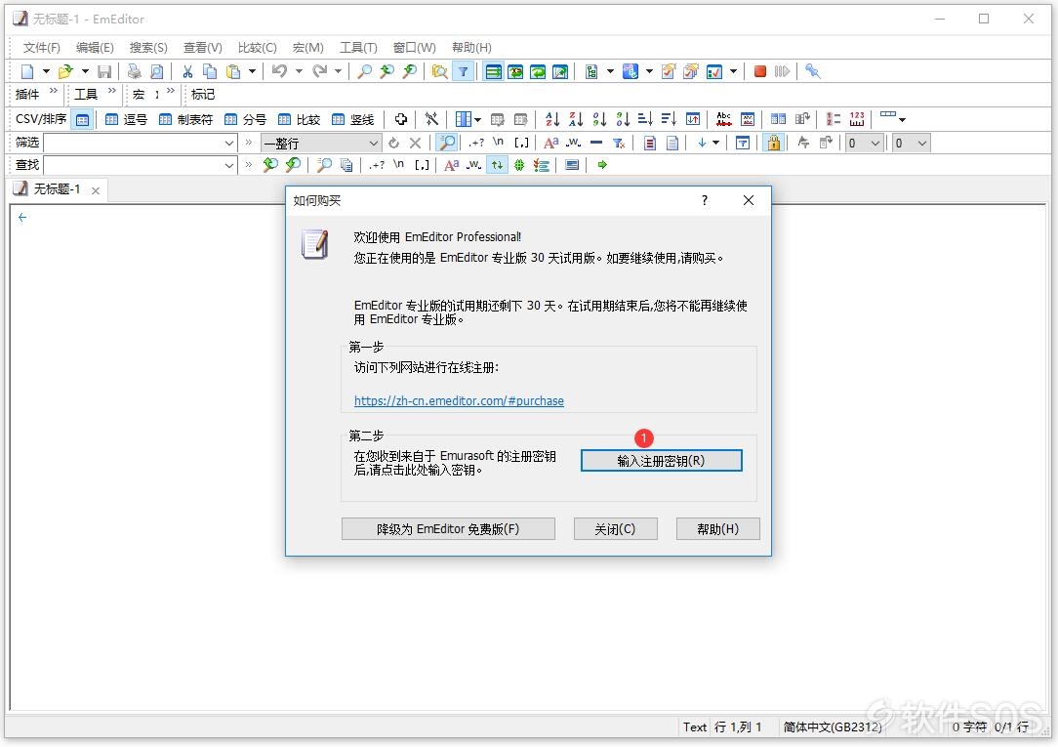Toggle search around up-down arrows in Find toolbar
Viewport: 1058px width, 747px height.
(498, 165)
